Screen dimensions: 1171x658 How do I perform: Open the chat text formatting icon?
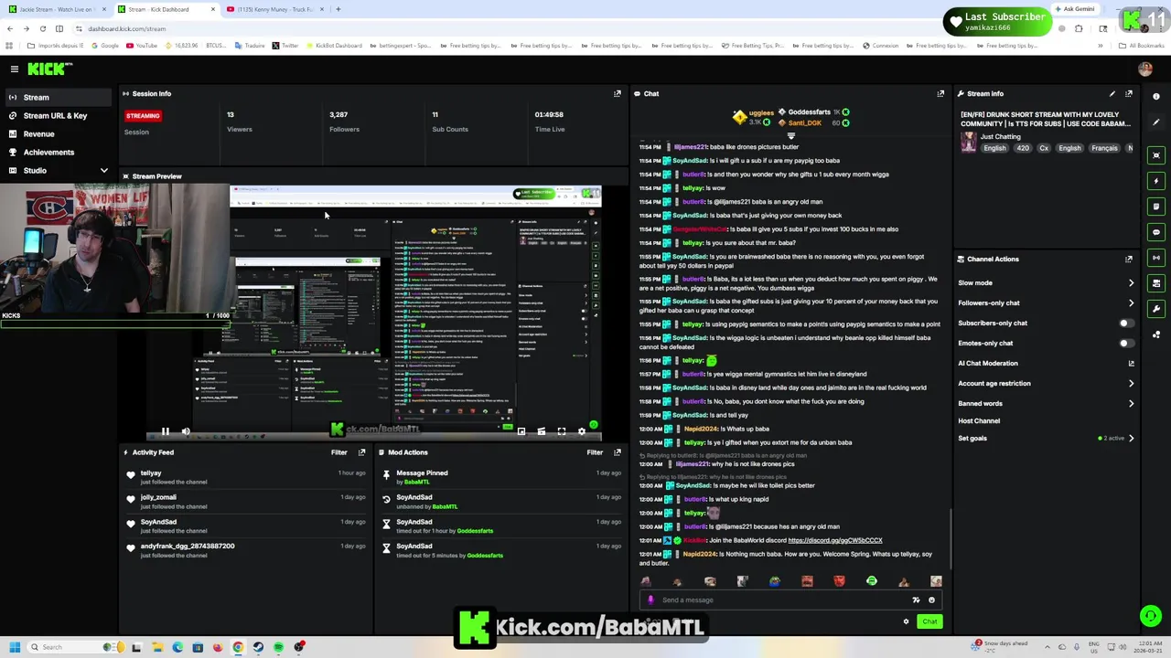click(x=916, y=600)
